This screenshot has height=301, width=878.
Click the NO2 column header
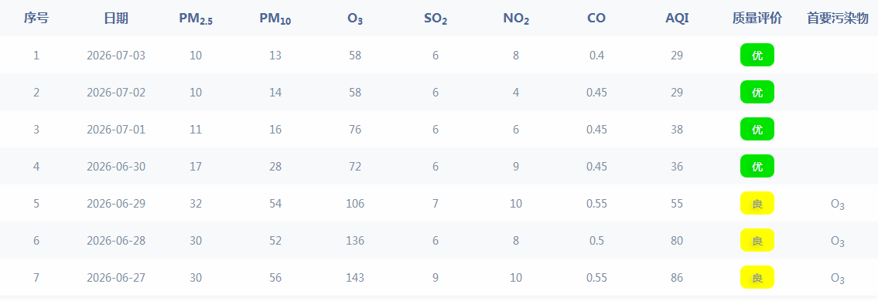click(x=516, y=19)
